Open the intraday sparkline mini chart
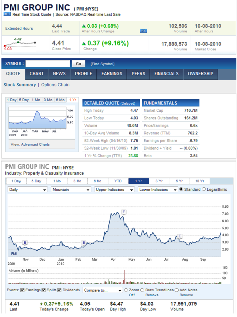 [20, 43]
